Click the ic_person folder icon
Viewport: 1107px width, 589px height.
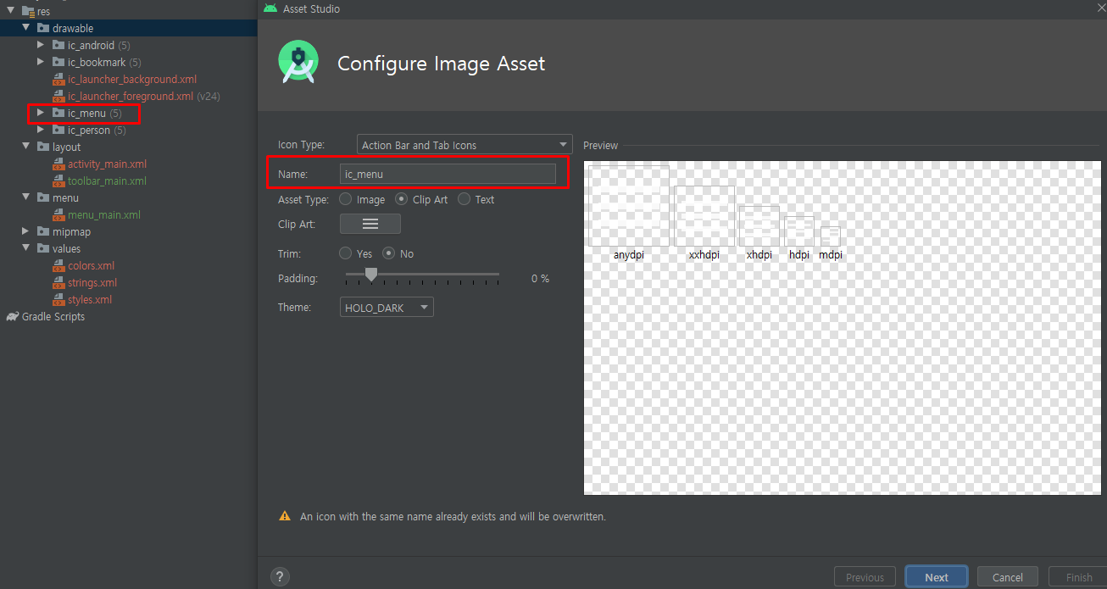click(58, 130)
